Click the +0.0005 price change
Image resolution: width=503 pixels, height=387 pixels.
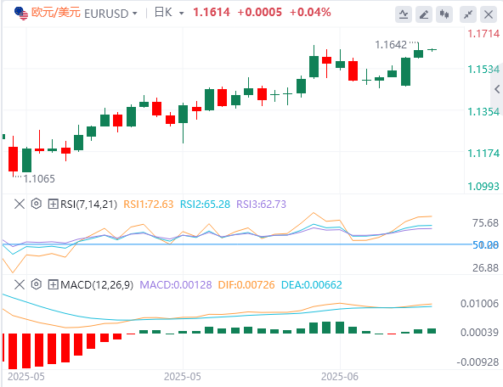pos(259,13)
